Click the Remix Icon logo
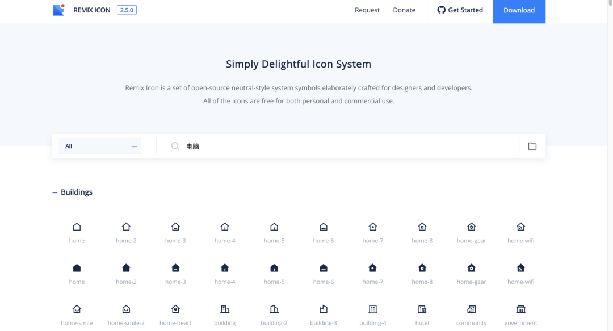 58,10
